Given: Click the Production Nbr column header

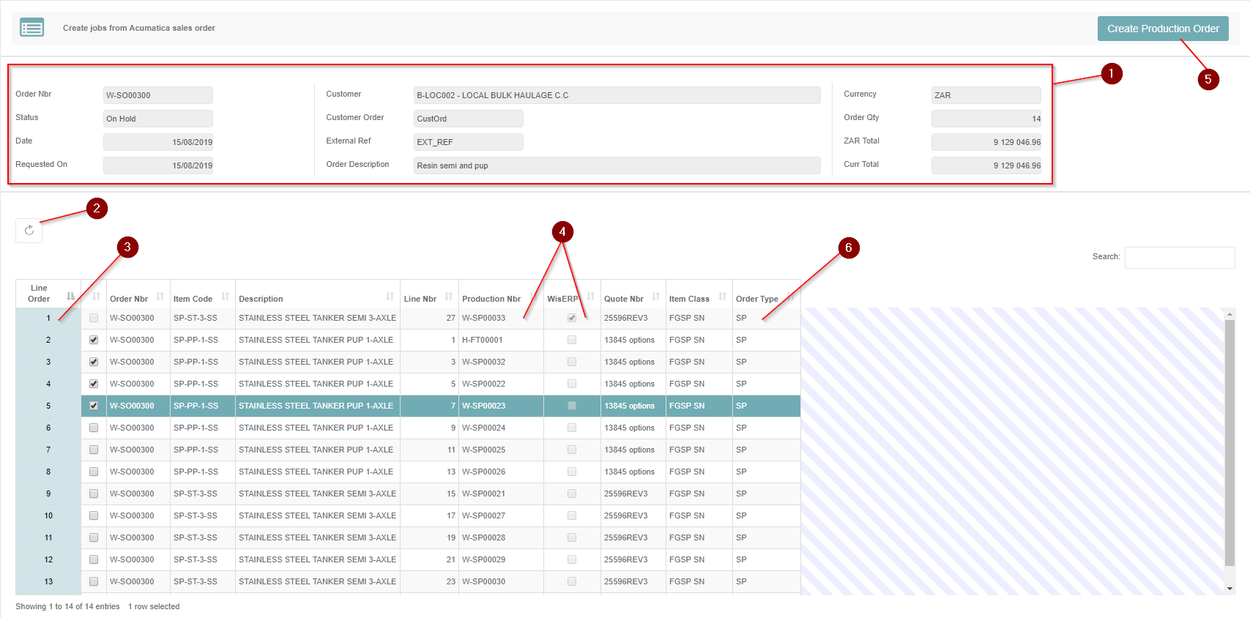Looking at the screenshot, I should (x=491, y=299).
